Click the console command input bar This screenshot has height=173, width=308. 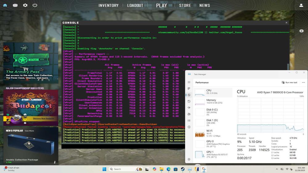[123, 146]
